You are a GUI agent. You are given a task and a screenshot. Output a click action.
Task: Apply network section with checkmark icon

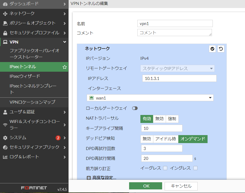[212, 49]
